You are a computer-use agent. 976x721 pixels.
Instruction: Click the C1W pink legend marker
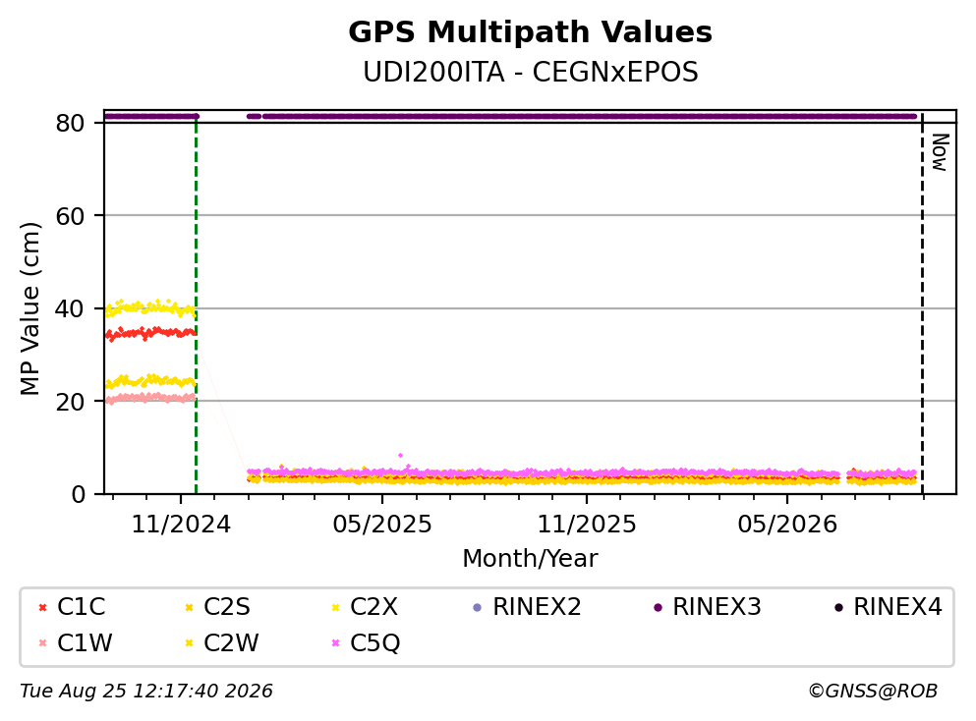[x=42, y=642]
